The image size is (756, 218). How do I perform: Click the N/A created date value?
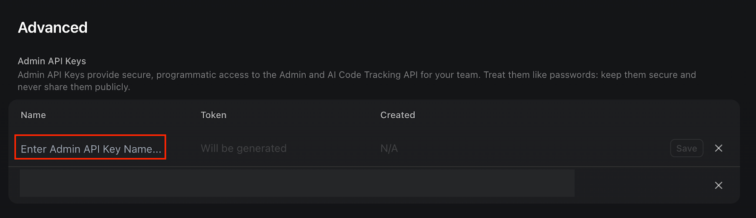pyautogui.click(x=389, y=148)
